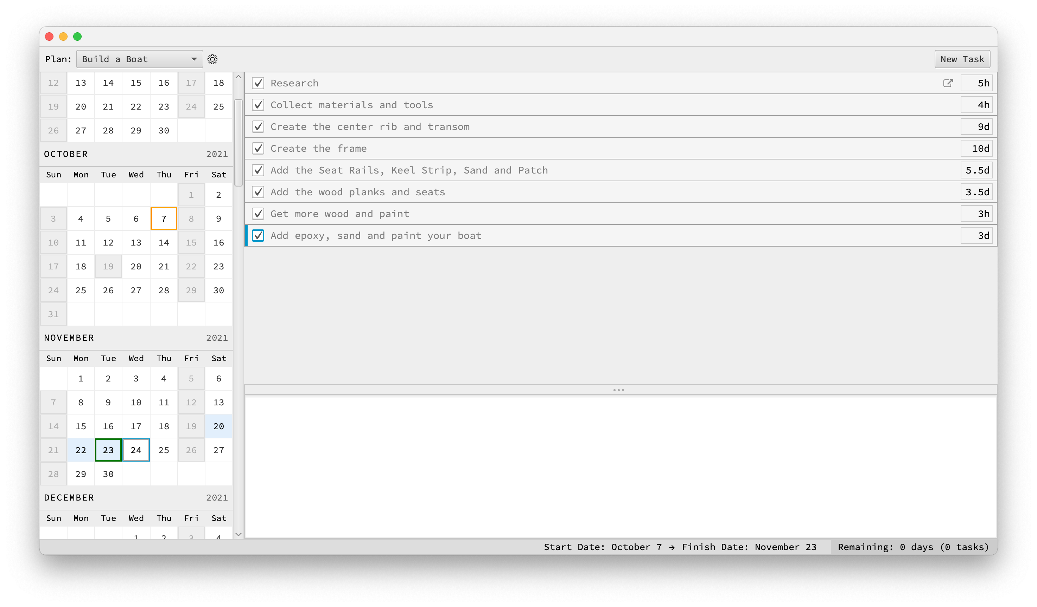The height and width of the screenshot is (607, 1037).
Task: Toggle Add the wood planks and seats checkbox
Action: click(258, 192)
